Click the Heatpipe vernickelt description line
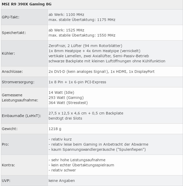Viewport: 183px width, 186px height. (95, 51)
